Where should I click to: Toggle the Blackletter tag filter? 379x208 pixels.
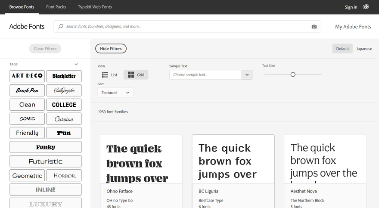pos(64,76)
